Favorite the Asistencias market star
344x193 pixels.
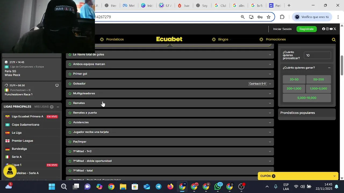[x=70, y=123]
